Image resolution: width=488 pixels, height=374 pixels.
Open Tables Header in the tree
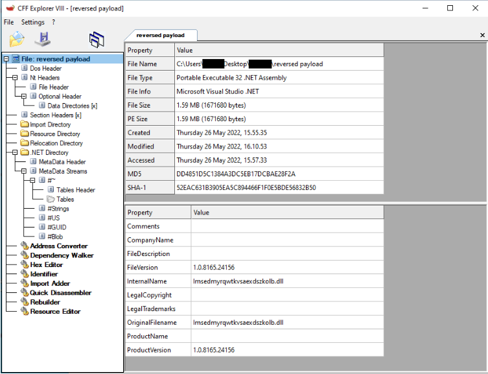click(76, 190)
